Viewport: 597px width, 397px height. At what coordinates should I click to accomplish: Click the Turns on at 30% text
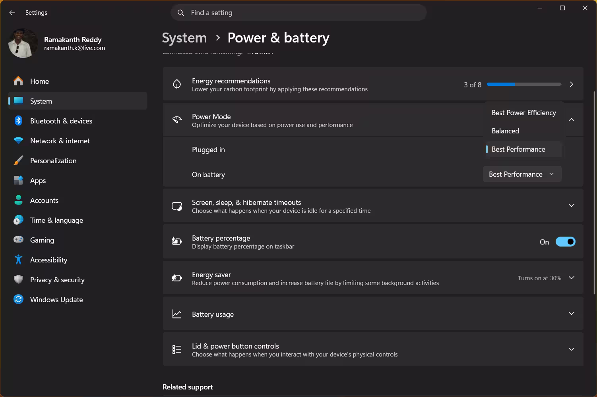539,278
